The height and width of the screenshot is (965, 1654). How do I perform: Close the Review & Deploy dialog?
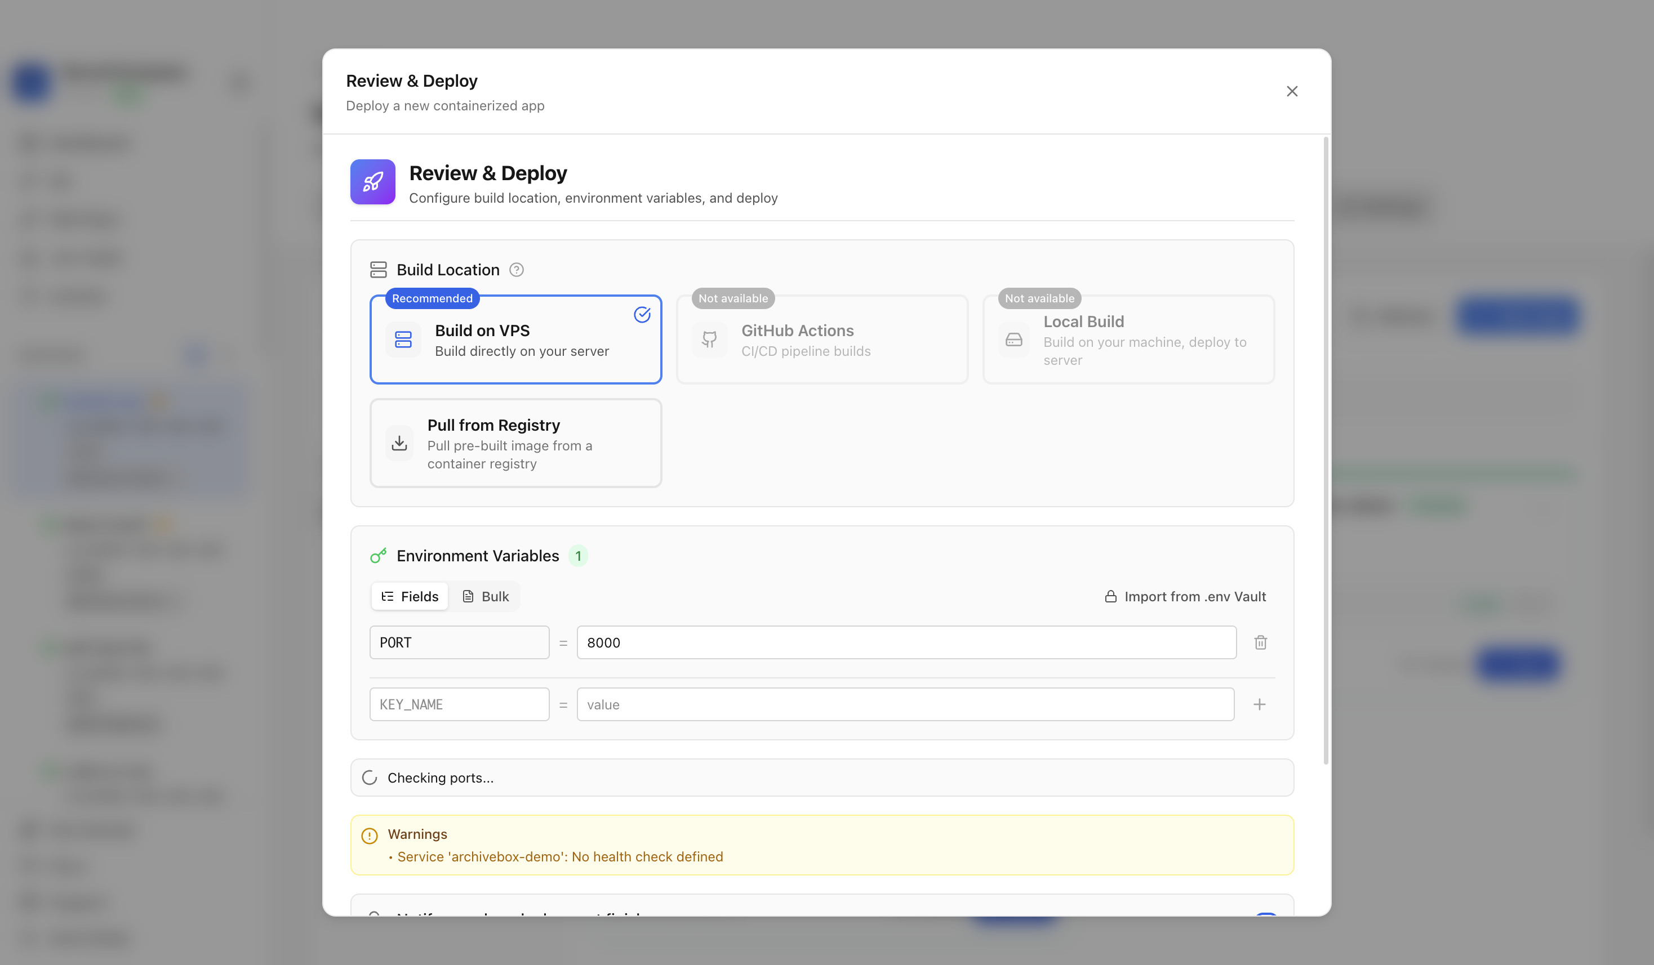(1292, 91)
